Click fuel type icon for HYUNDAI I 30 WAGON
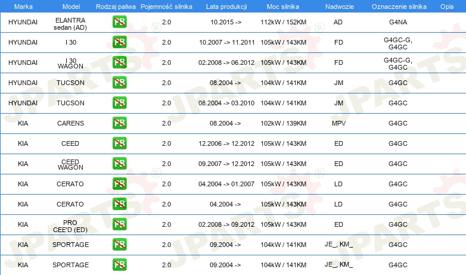 click(119, 62)
